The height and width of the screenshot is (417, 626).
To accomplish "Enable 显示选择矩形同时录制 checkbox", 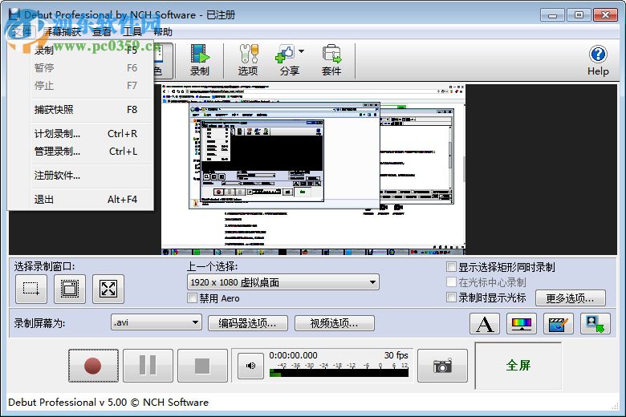I will tap(451, 267).
